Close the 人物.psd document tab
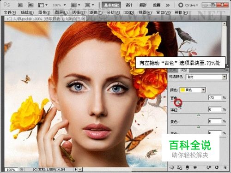The width and height of the screenshot is (231, 173). [x=83, y=19]
